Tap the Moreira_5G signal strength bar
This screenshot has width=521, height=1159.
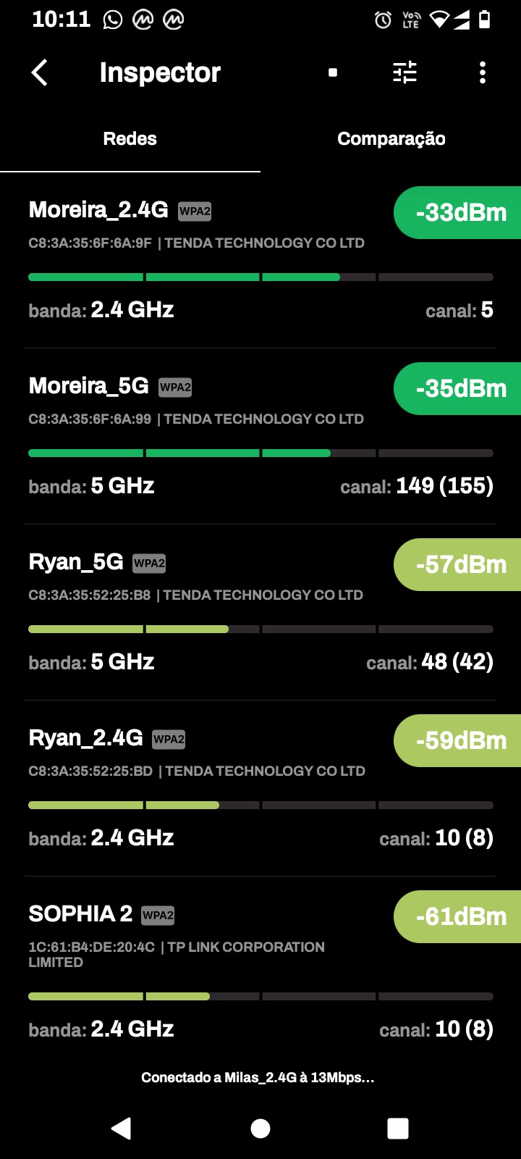click(260, 453)
